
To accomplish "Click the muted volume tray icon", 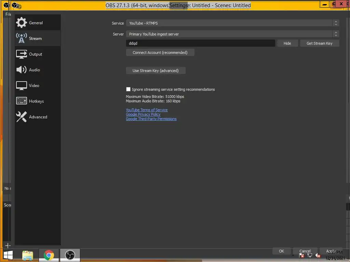I will tap(318, 255).
